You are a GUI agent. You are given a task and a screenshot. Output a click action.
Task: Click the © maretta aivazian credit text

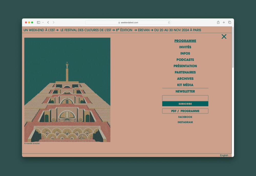pos(32,143)
